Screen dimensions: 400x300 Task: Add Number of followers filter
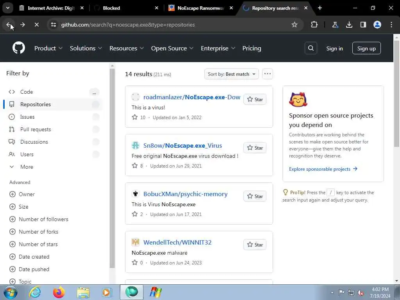(39, 219)
